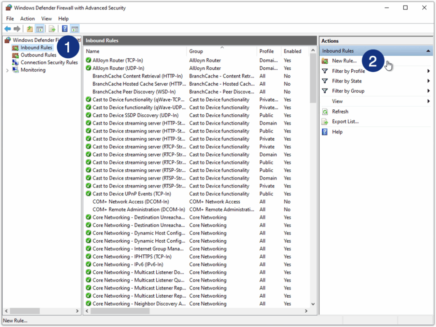Viewport: 436px width, 327px height.
Task: Click New Rule icon in Actions pane
Action: [x=325, y=61]
